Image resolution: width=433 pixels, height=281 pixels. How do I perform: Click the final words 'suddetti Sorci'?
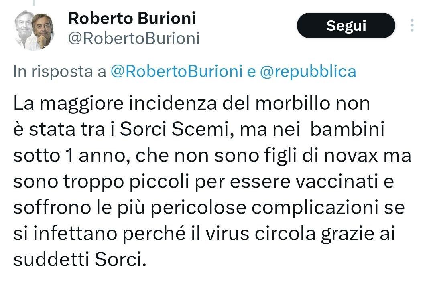[x=77, y=260]
